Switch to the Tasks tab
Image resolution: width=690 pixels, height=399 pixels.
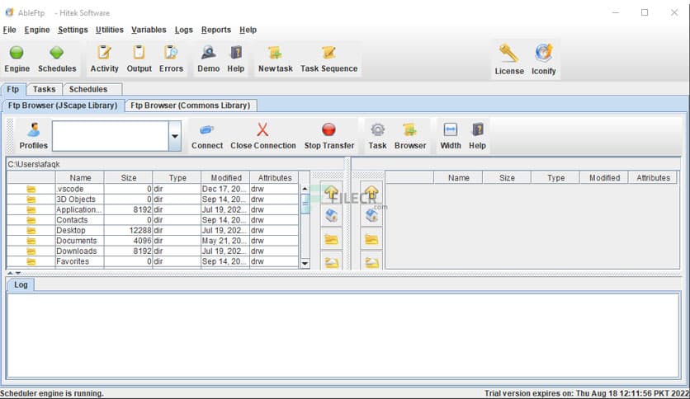point(45,89)
